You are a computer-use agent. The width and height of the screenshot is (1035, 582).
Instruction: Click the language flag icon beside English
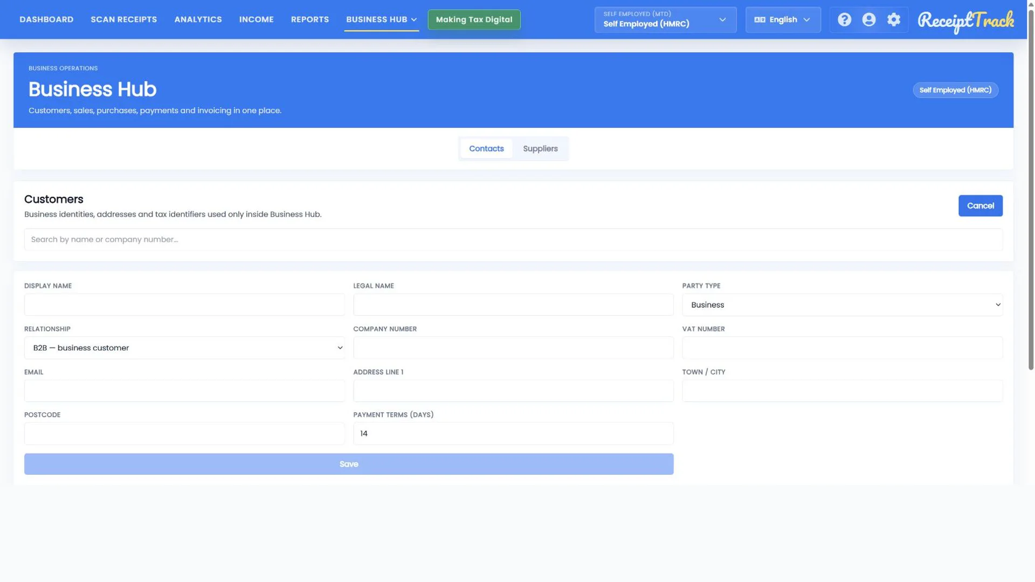760,20
